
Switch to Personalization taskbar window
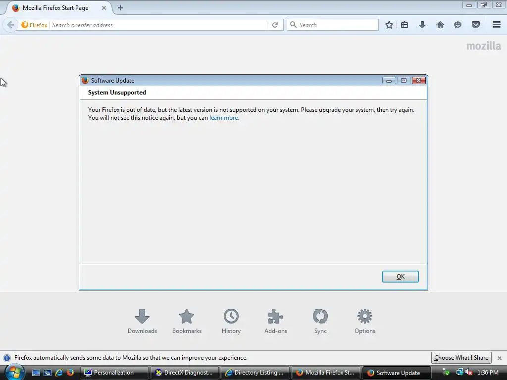click(x=114, y=373)
